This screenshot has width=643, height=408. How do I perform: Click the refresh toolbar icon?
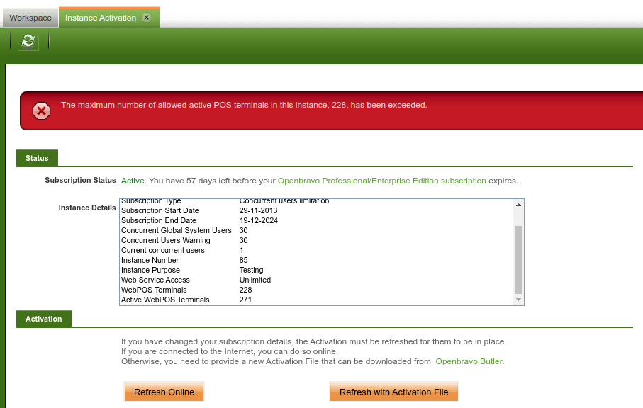coord(28,41)
